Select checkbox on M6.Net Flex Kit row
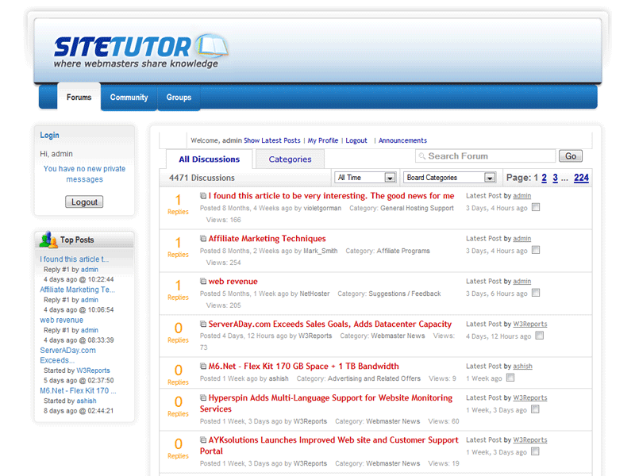The image size is (635, 476). coord(510,378)
